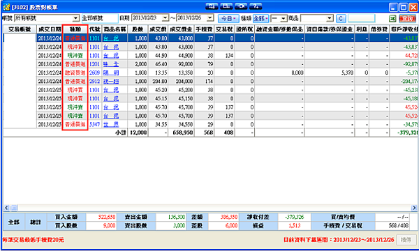This screenshot has width=419, height=251.
Task: Open the 世界 stock link
Action: [111, 124]
